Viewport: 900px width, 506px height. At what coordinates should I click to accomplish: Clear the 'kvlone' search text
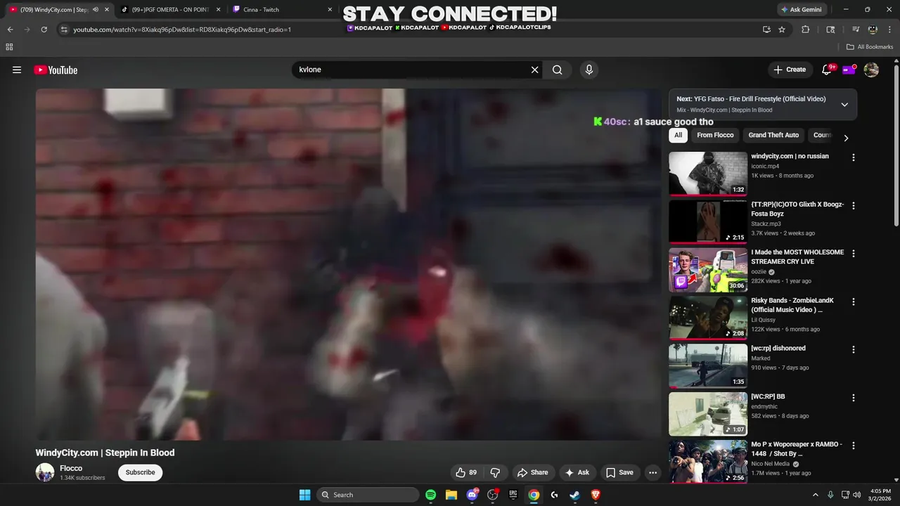click(x=534, y=70)
